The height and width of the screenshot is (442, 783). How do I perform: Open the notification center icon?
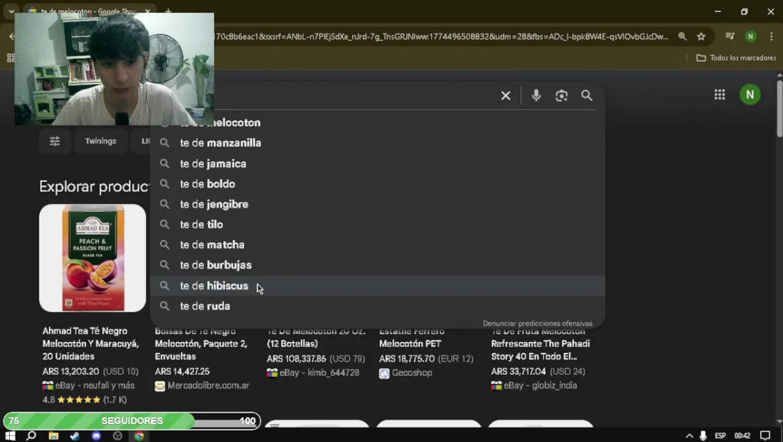coord(765,436)
